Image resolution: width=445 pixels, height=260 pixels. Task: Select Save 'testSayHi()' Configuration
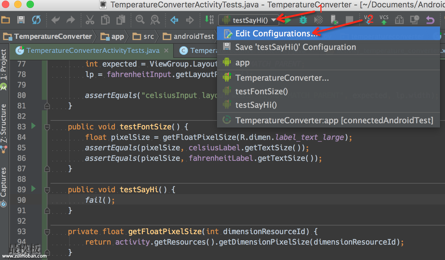pos(329,47)
